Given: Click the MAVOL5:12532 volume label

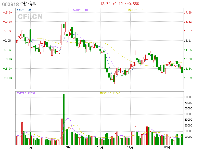Looking at the screenshot, I should (x=26, y=93).
